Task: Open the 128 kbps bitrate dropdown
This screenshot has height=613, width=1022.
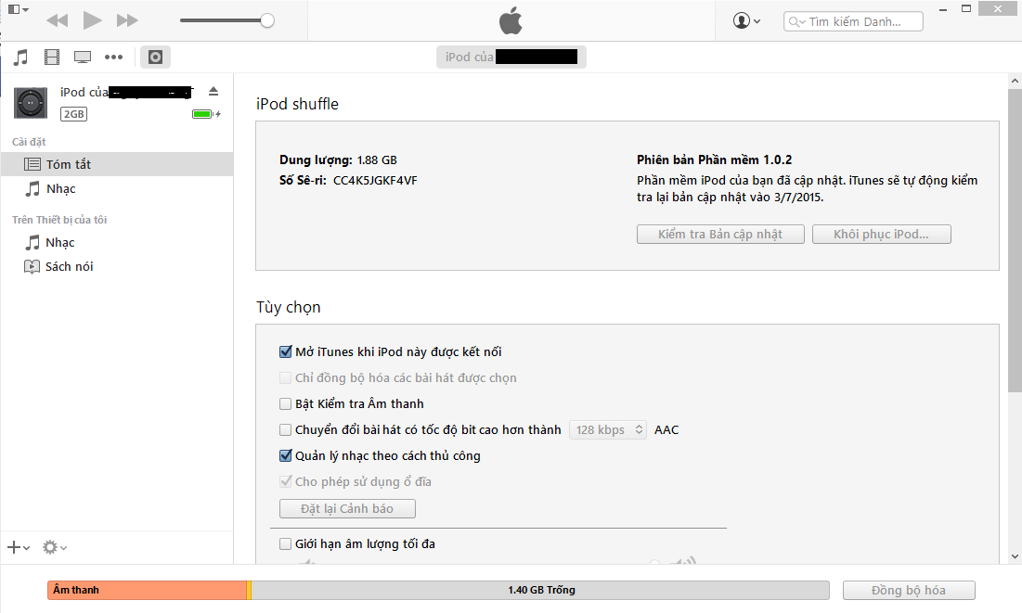Action: point(607,430)
